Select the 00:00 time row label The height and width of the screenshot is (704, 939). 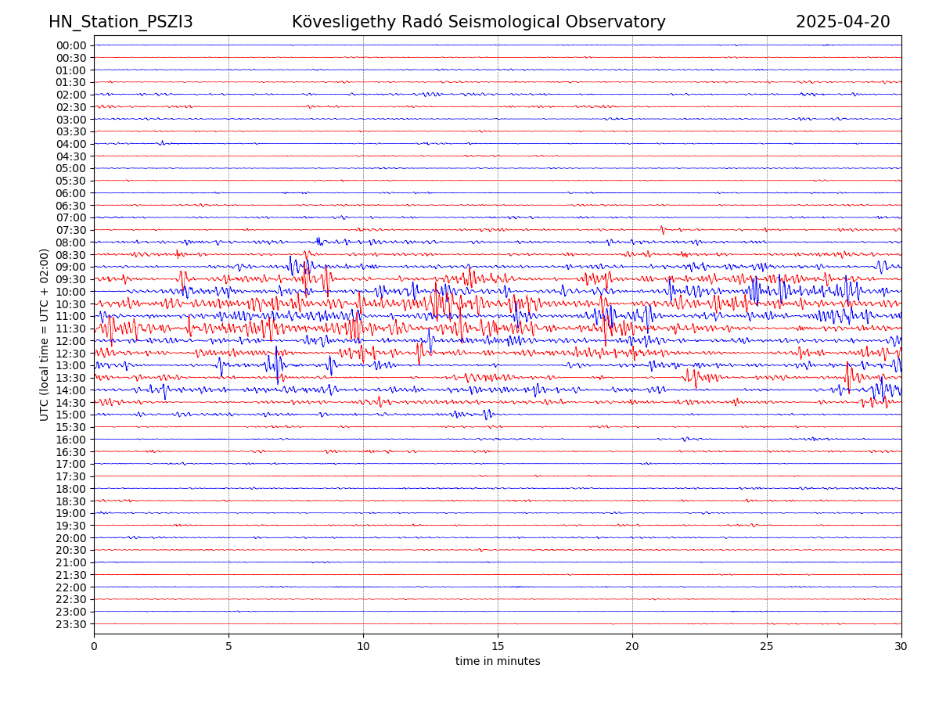click(71, 45)
